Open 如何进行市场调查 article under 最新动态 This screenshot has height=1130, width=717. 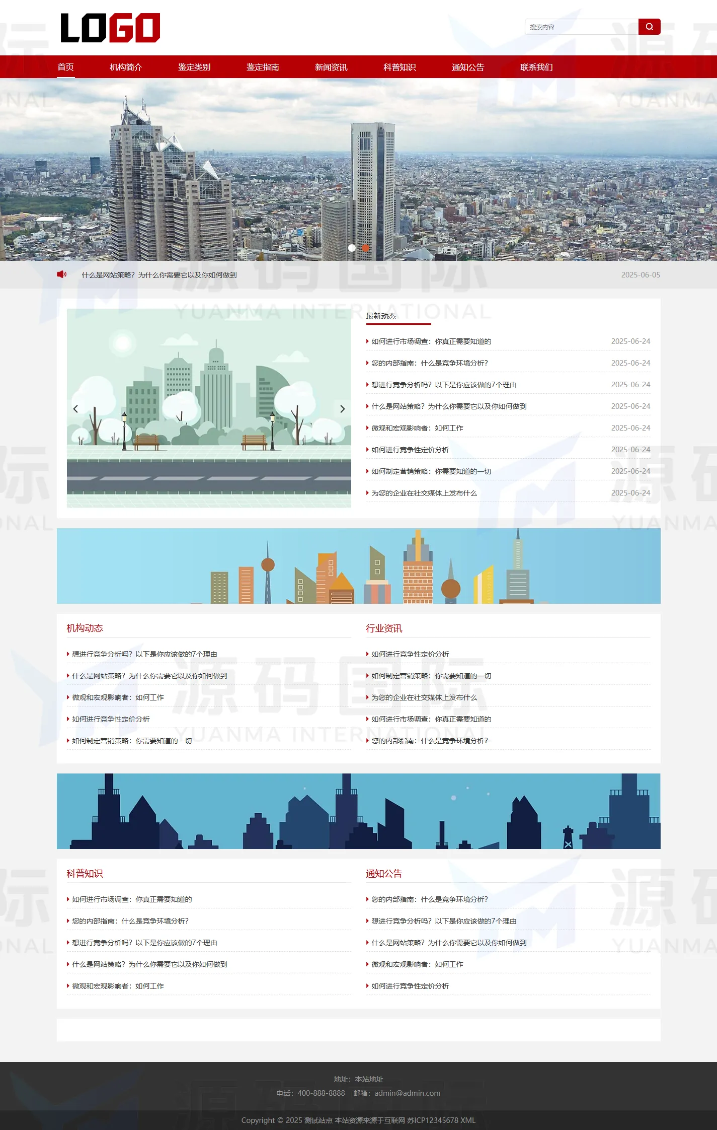coord(431,341)
